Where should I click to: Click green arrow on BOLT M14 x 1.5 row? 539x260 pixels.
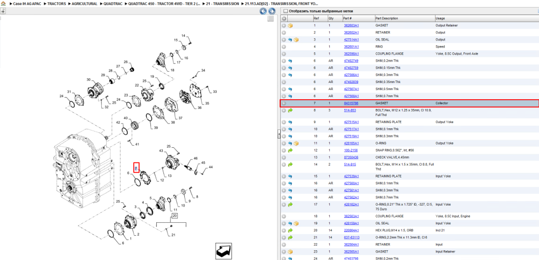290,165
